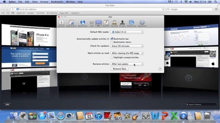The image size is (220, 123).
Task: Click the volume icon in menu bar
Action: pyautogui.click(x=190, y=2)
